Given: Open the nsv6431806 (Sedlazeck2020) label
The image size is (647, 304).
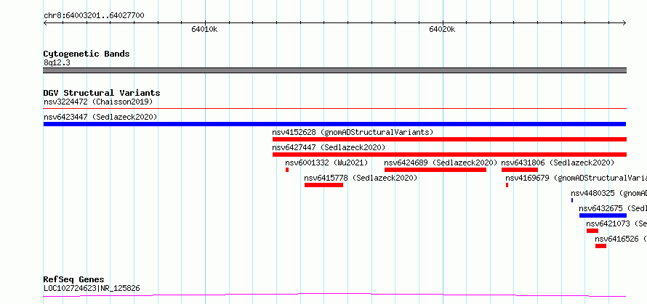Looking at the screenshot, I should [x=558, y=163].
